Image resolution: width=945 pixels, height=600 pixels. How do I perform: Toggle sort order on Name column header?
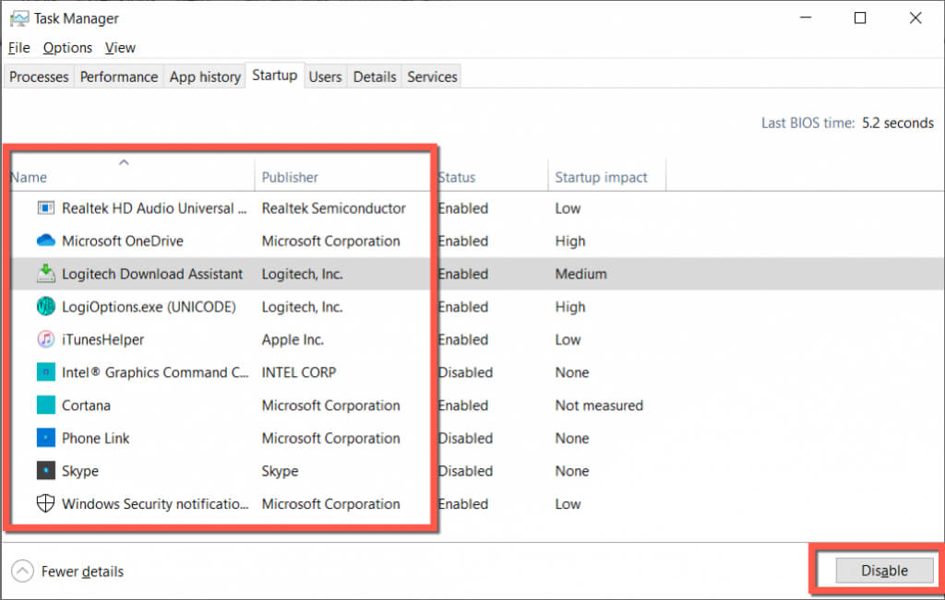coord(29,177)
